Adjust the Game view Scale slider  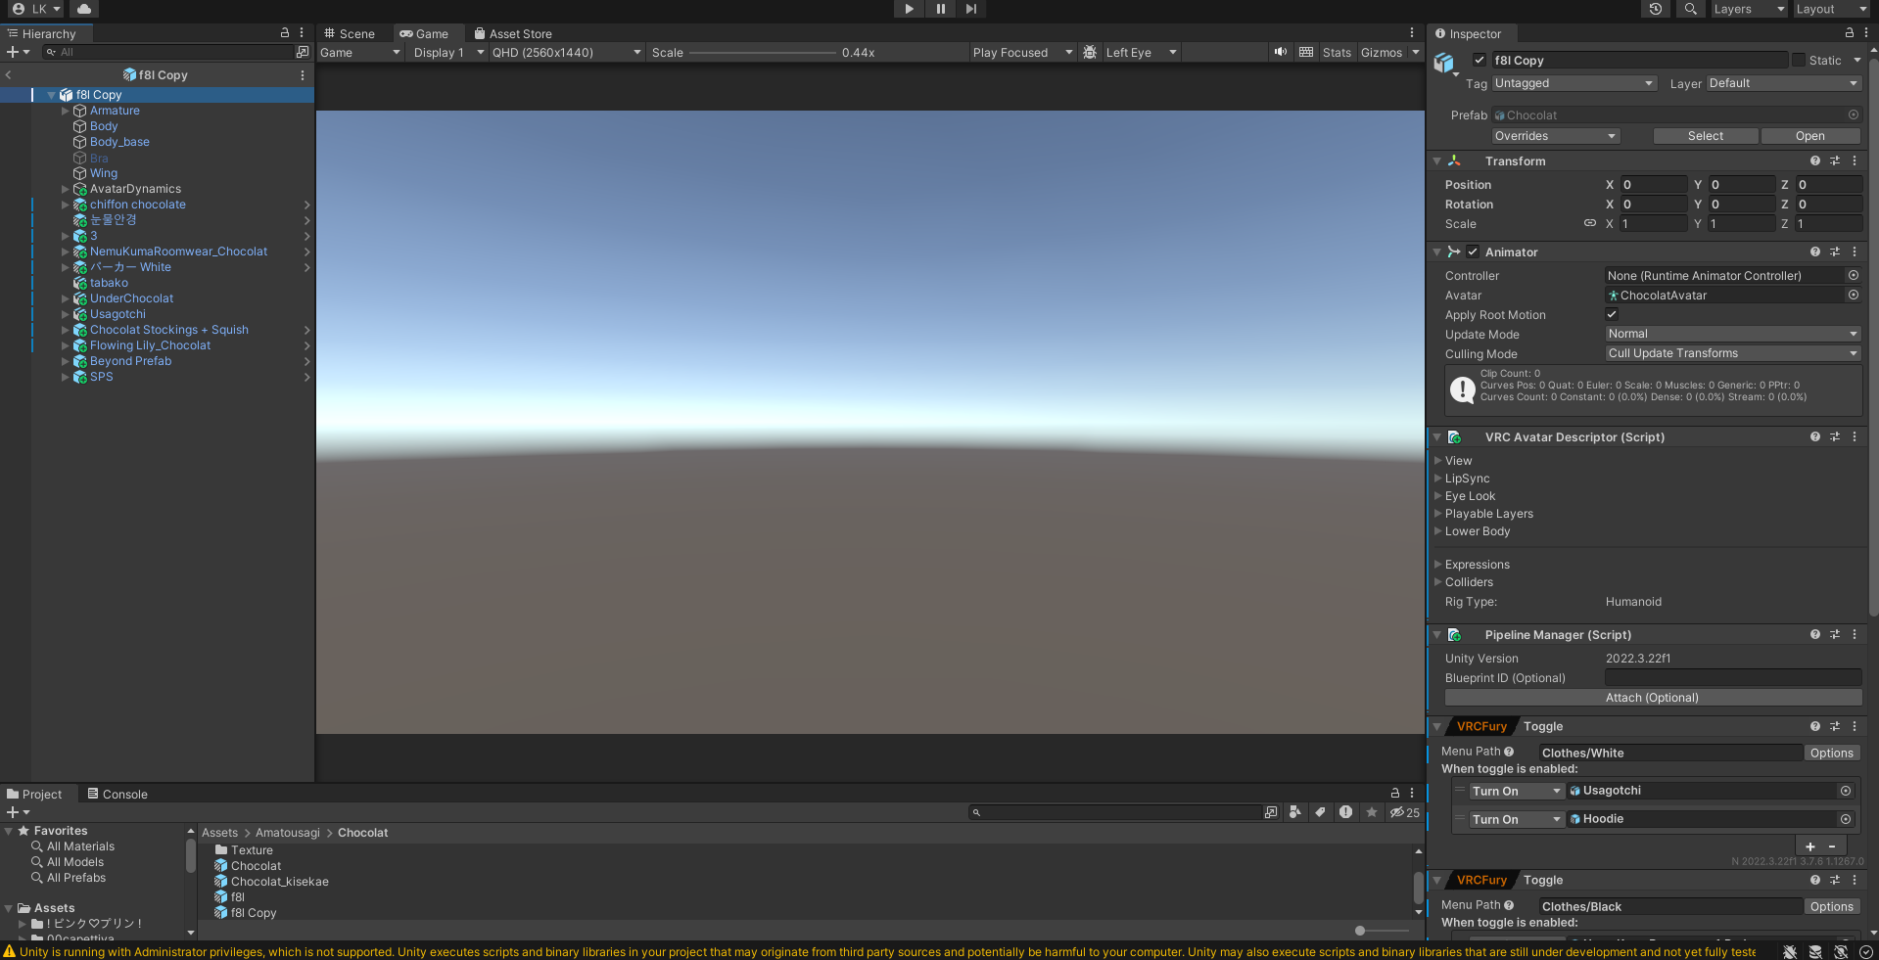coord(762,52)
